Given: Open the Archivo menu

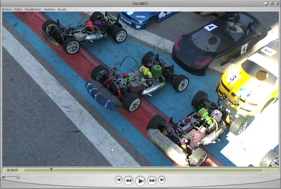Looking at the screenshot, I should [x=7, y=9].
